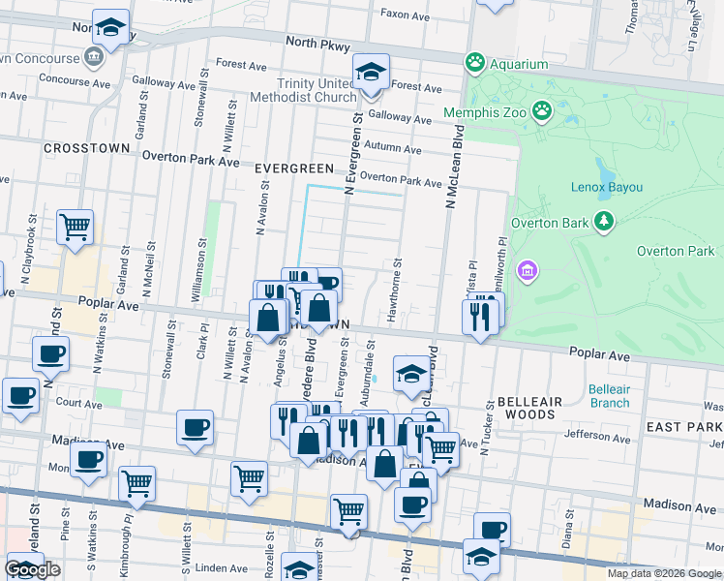Click the school marker near Linden Ave bottom center
This screenshot has width=724, height=581.
[x=300, y=568]
